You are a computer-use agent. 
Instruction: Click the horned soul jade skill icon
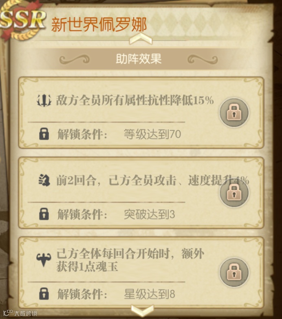(x=44, y=260)
